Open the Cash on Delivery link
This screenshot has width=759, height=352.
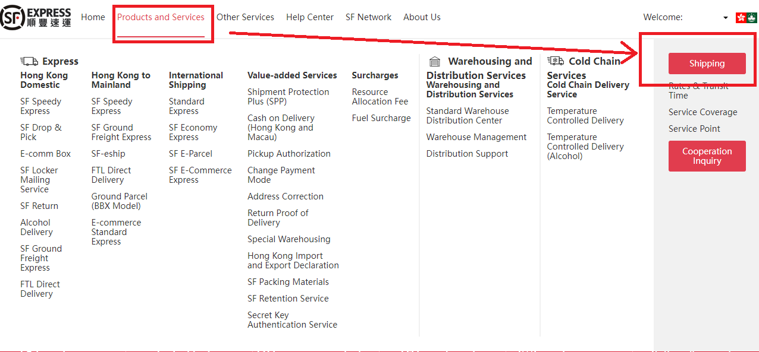click(x=281, y=128)
